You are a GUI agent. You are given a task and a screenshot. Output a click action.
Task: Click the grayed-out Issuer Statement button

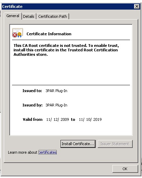coord(115,144)
